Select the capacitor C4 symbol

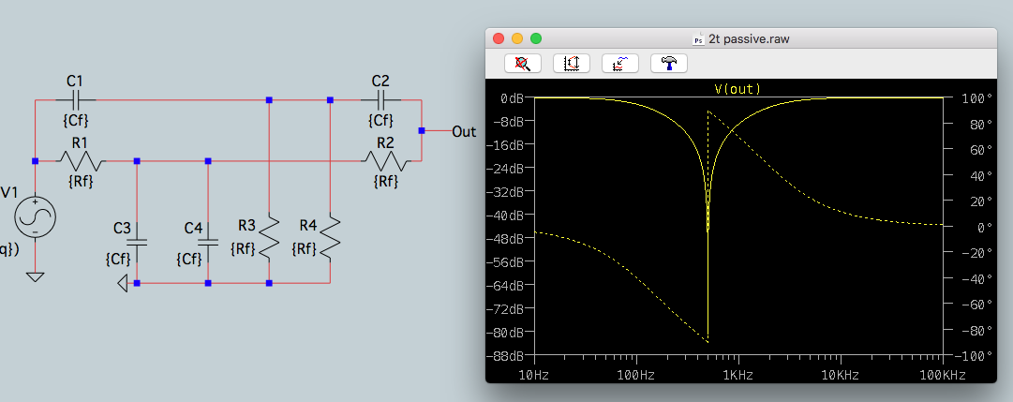tap(207, 242)
